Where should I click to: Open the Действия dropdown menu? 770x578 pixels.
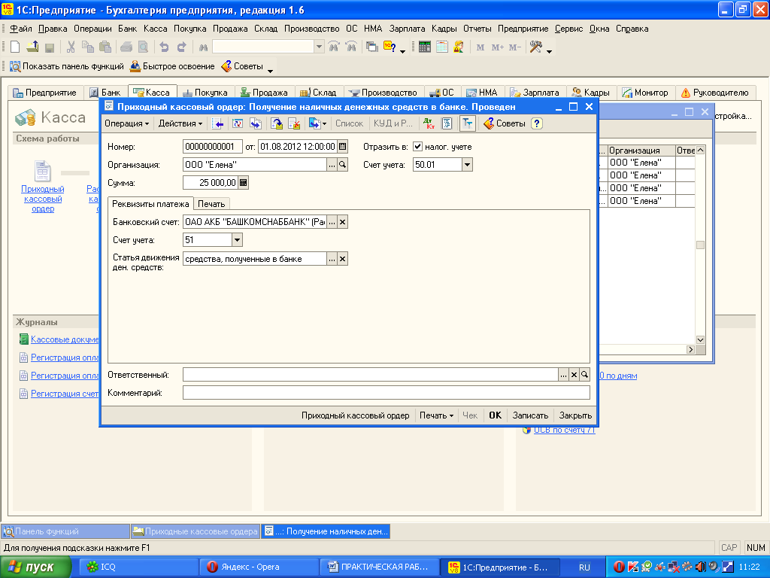180,123
